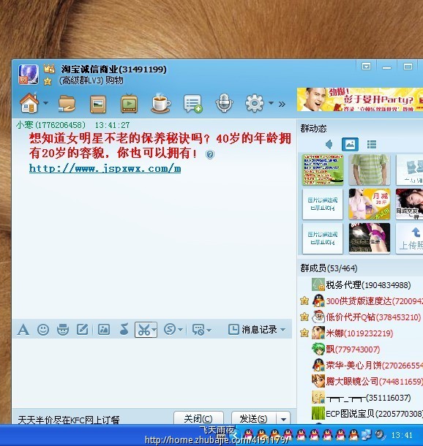Show more toolbar items double chevron
This screenshot has height=446, width=423.
tap(282, 104)
